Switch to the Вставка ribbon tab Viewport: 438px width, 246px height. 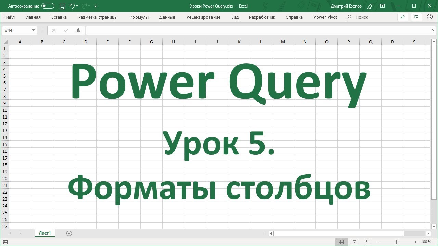[x=59, y=17]
